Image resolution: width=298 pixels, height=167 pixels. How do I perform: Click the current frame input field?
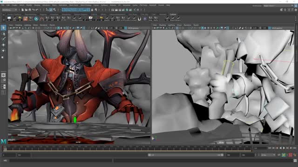coord(260,148)
